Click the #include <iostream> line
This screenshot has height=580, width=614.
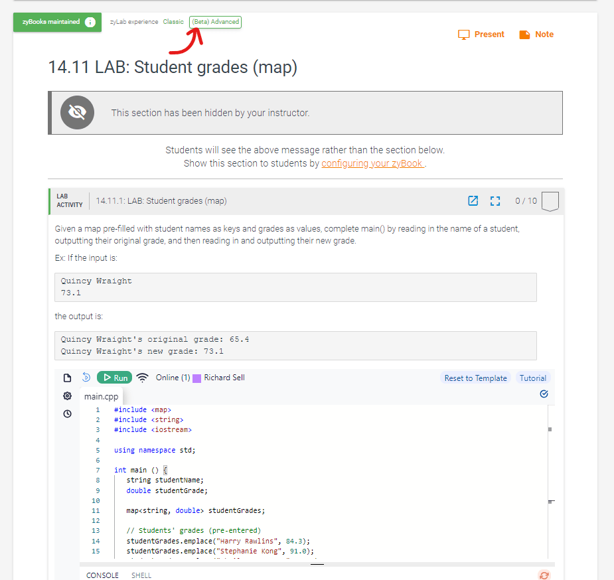pyautogui.click(x=153, y=430)
